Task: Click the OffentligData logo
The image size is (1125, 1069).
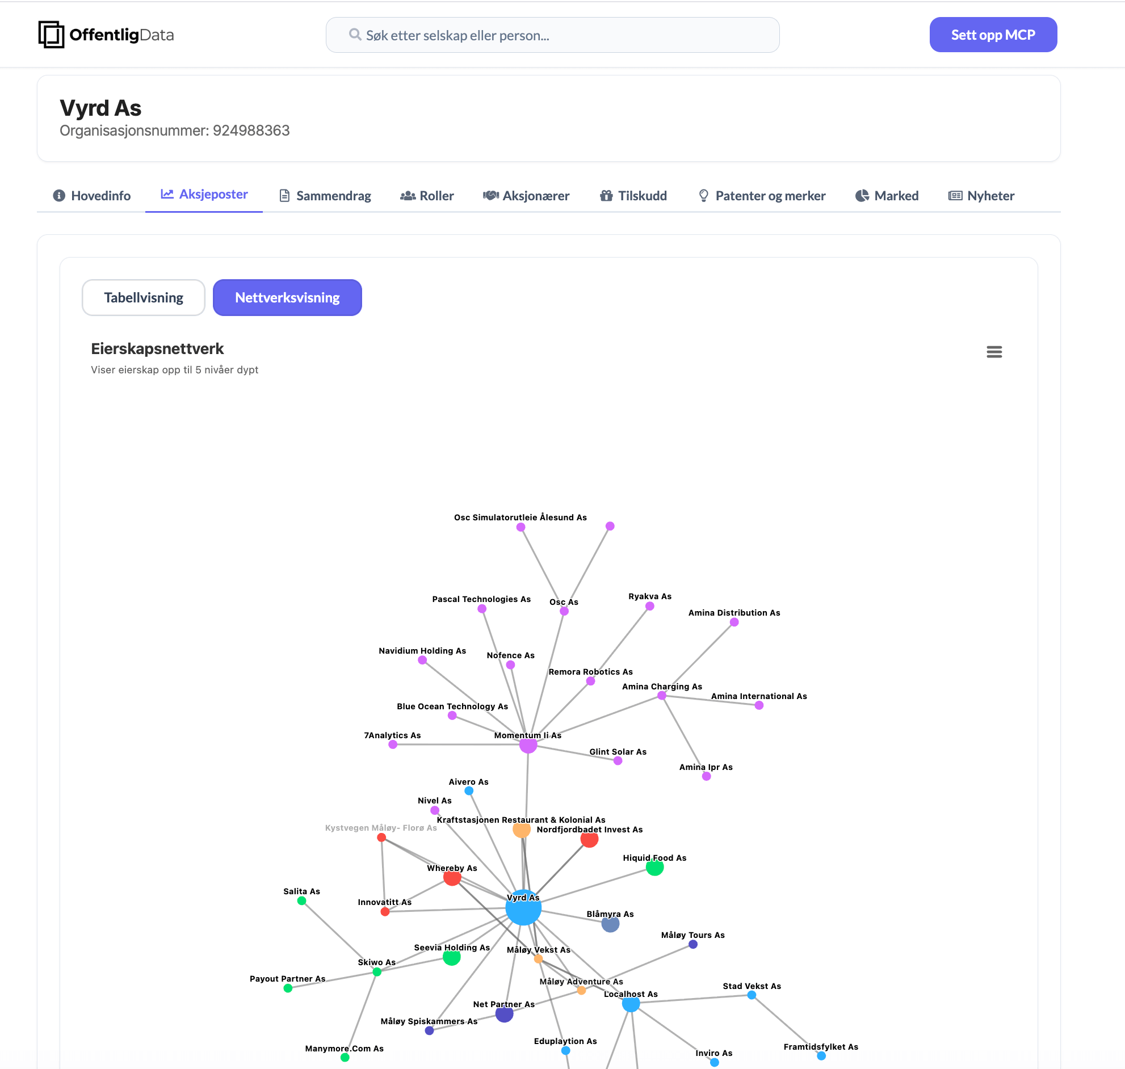Action: click(x=106, y=34)
